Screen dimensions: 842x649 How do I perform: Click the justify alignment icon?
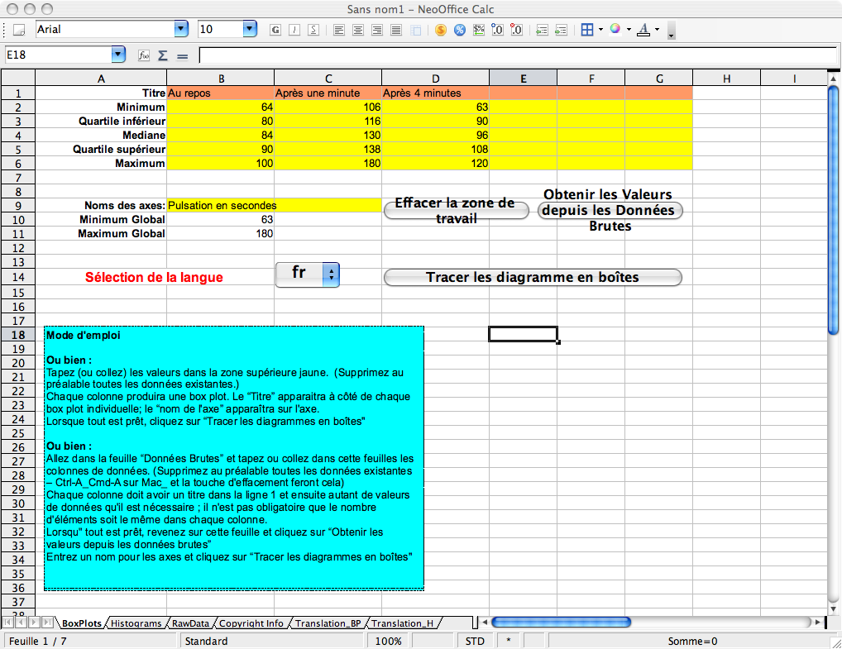pos(396,30)
